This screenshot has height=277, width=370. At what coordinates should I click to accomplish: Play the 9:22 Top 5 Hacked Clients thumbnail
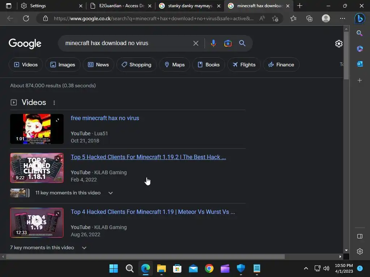37,168
